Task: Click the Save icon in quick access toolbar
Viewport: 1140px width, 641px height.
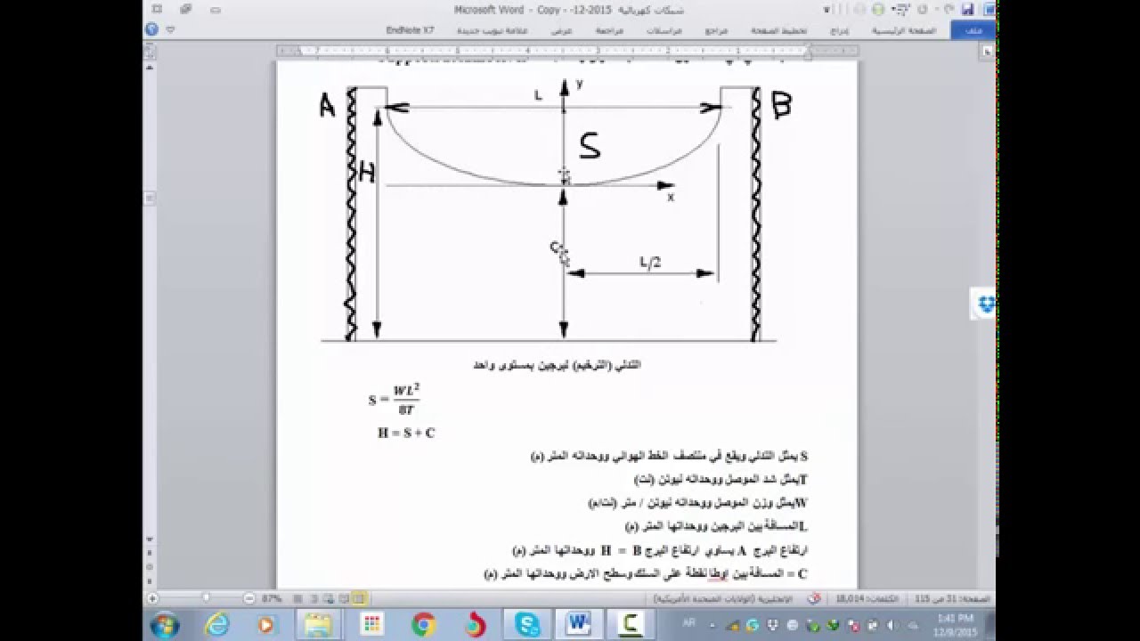Action: click(967, 10)
